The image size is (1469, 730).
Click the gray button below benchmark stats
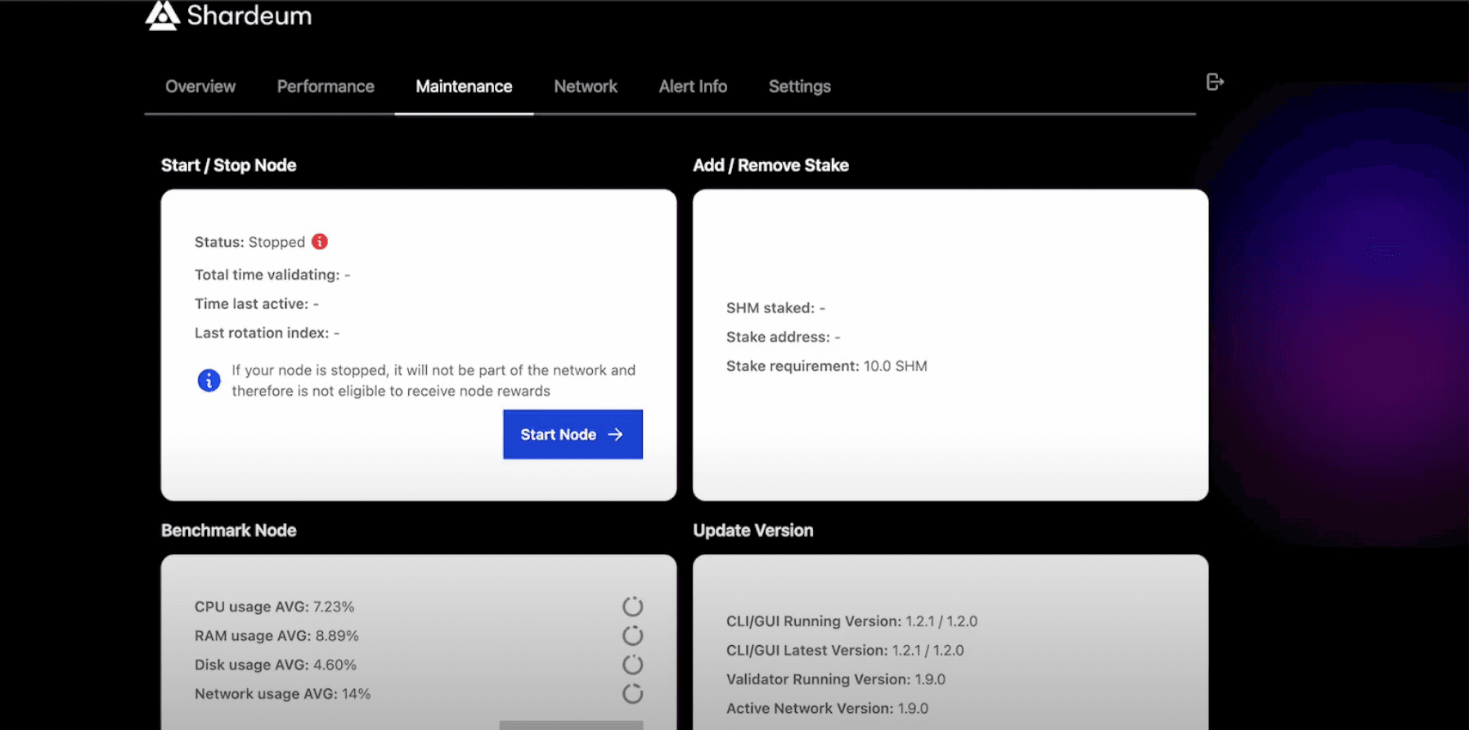tap(571, 725)
